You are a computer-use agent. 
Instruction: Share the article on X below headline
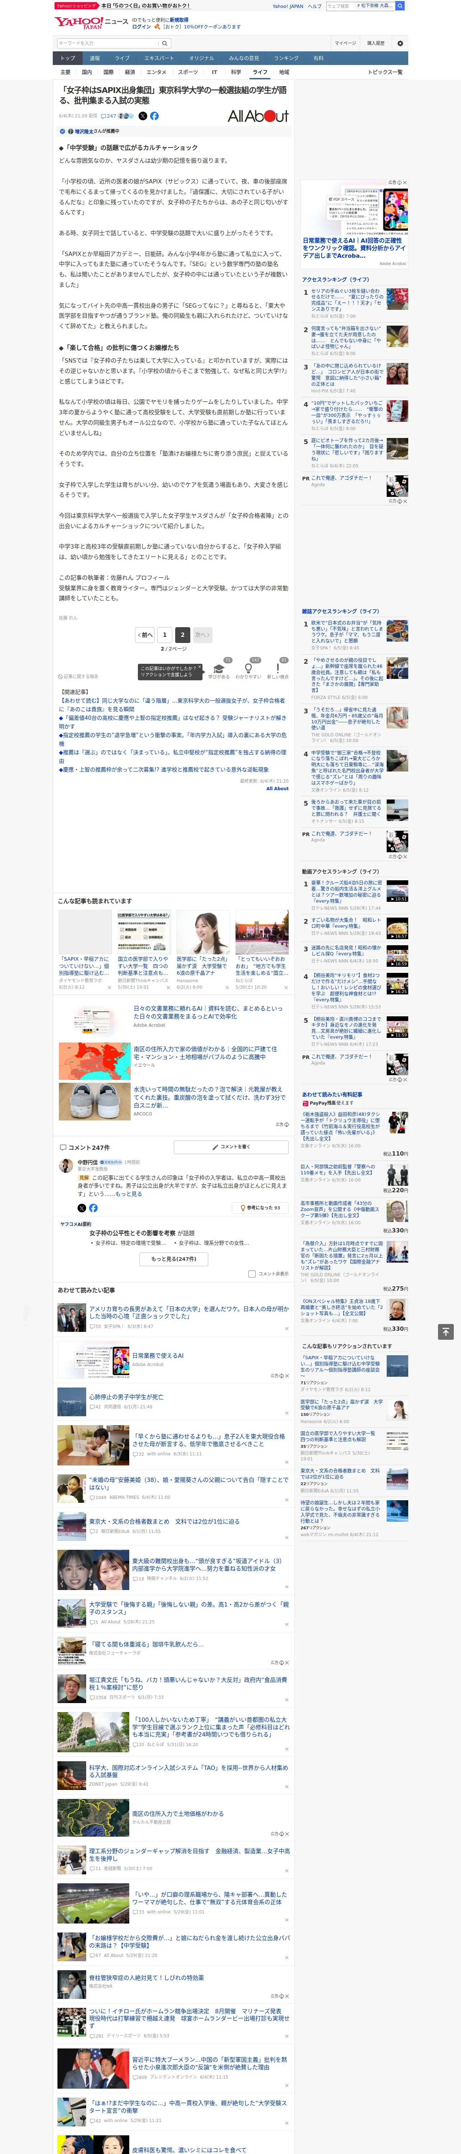[x=142, y=116]
